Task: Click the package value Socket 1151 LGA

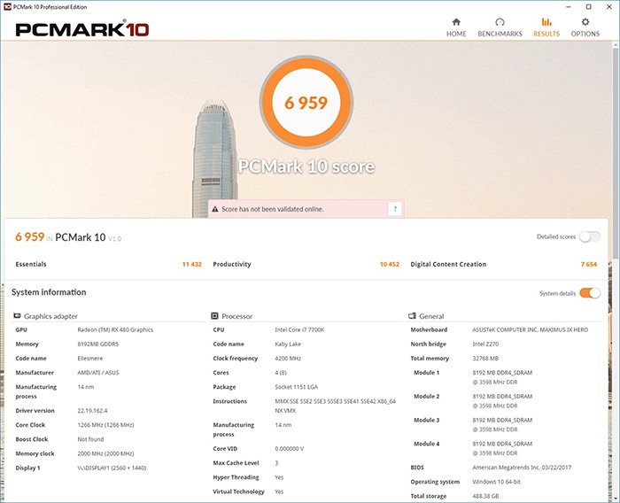Action: pyautogui.click(x=296, y=387)
